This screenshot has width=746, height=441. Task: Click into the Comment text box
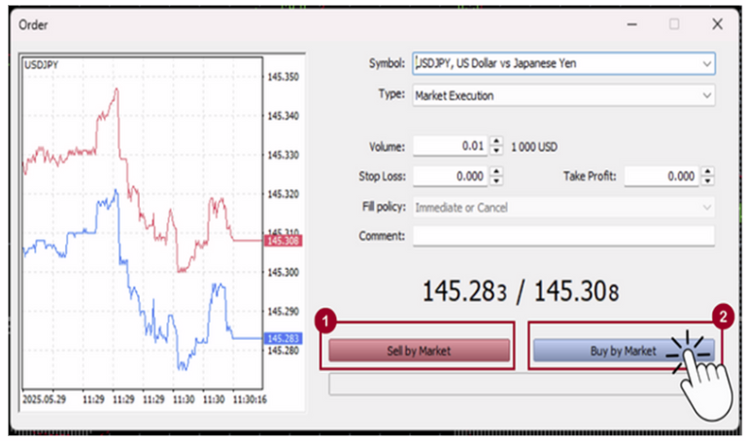pyautogui.click(x=562, y=236)
